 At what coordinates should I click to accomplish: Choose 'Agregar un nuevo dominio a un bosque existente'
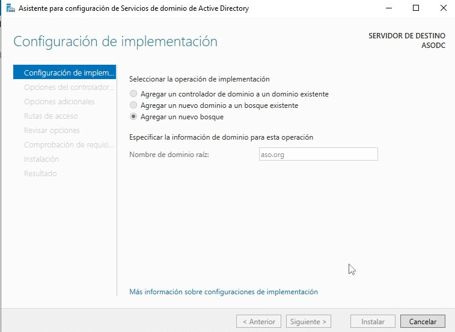pos(133,105)
